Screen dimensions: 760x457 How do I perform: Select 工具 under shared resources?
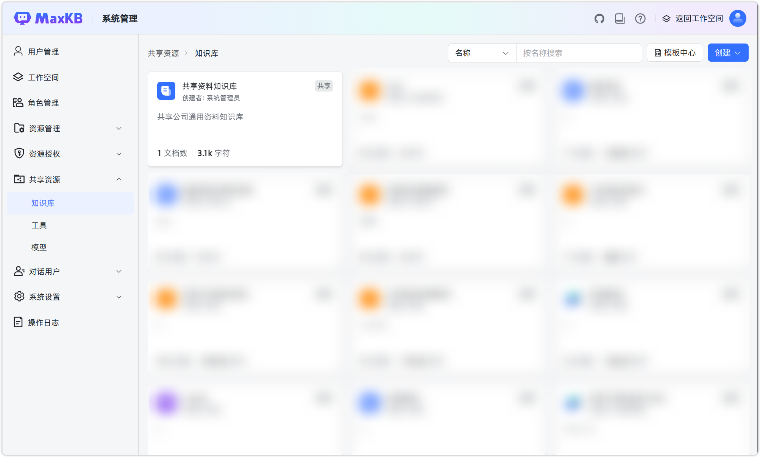(x=39, y=225)
